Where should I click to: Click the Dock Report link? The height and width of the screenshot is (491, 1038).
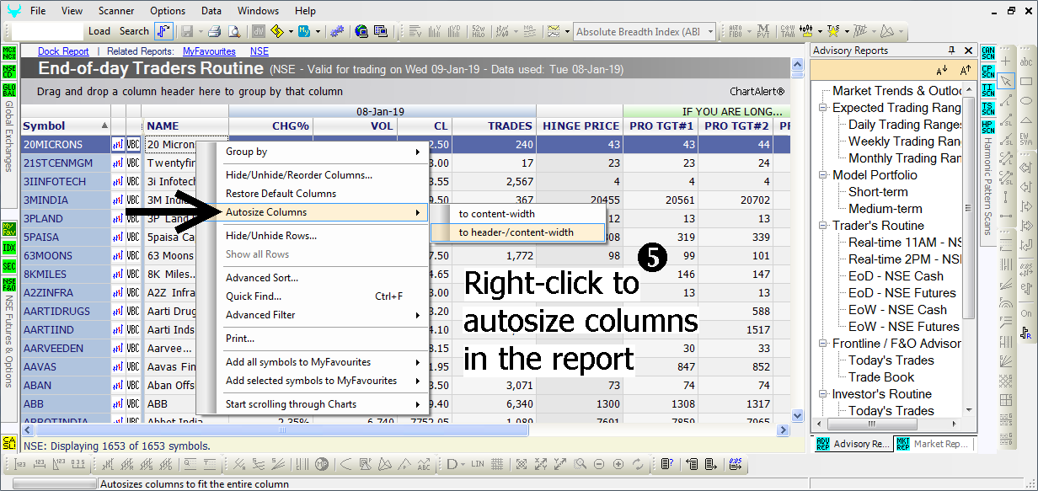[x=63, y=51]
